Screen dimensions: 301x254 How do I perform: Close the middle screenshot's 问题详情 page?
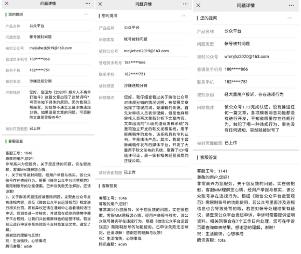coord(100,4)
